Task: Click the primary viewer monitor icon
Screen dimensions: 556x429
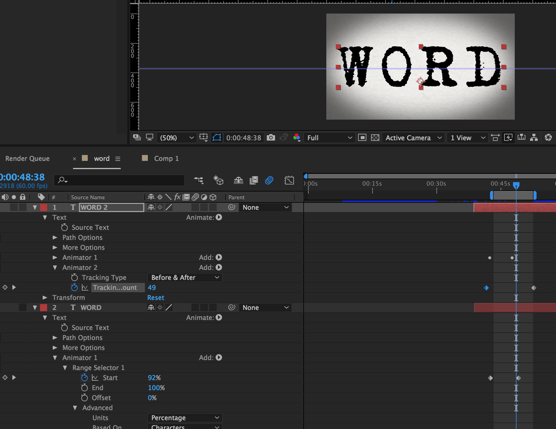Action: point(150,137)
